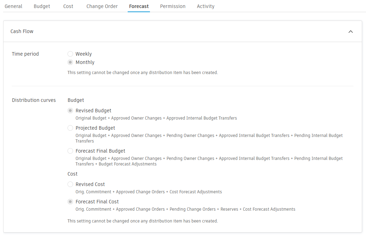Image resolution: width=366 pixels, height=235 pixels.
Task: Switch to the Budget tab
Action: [x=42, y=6]
